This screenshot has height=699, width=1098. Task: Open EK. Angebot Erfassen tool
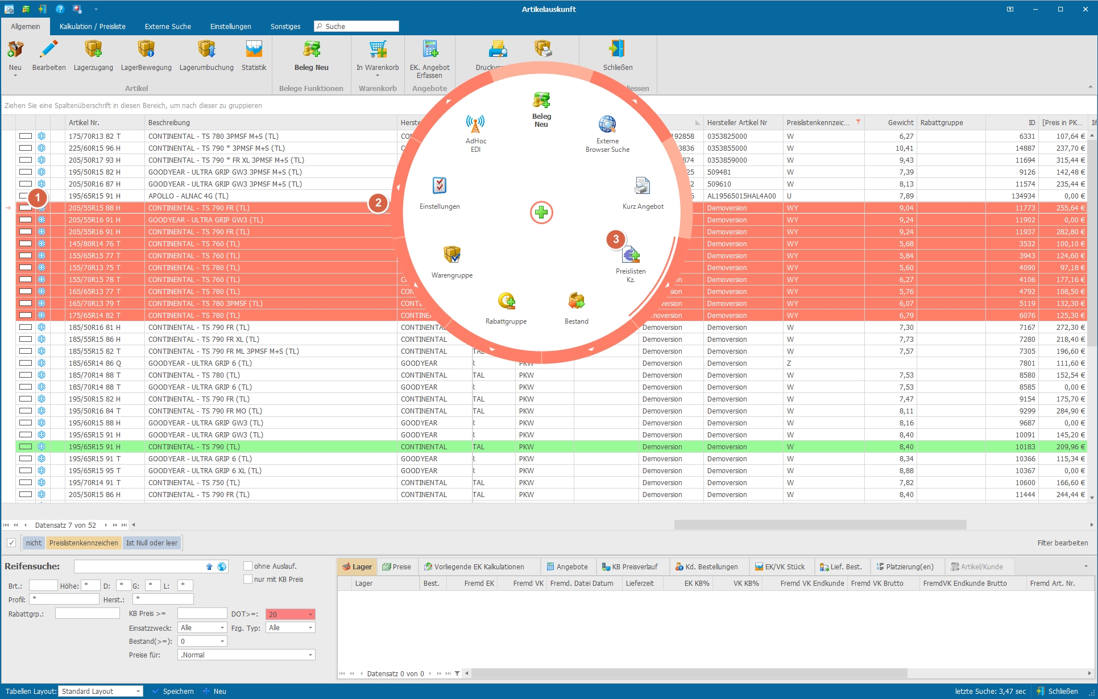coord(430,59)
